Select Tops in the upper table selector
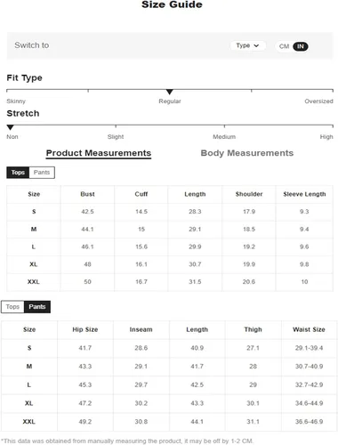This screenshot has width=338, height=445. [x=18, y=173]
